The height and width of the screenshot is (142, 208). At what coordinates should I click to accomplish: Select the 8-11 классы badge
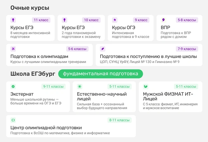click(120, 120)
